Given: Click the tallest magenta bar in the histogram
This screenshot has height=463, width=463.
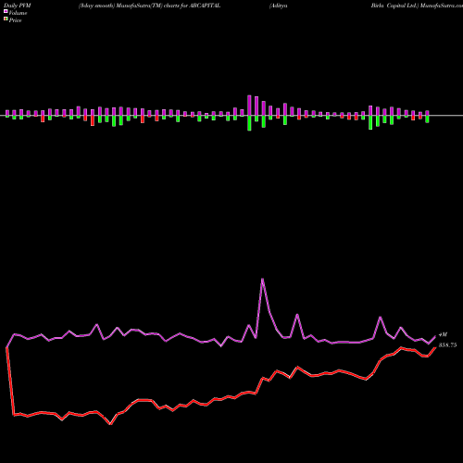Looking at the screenshot, I should pyautogui.click(x=249, y=106).
